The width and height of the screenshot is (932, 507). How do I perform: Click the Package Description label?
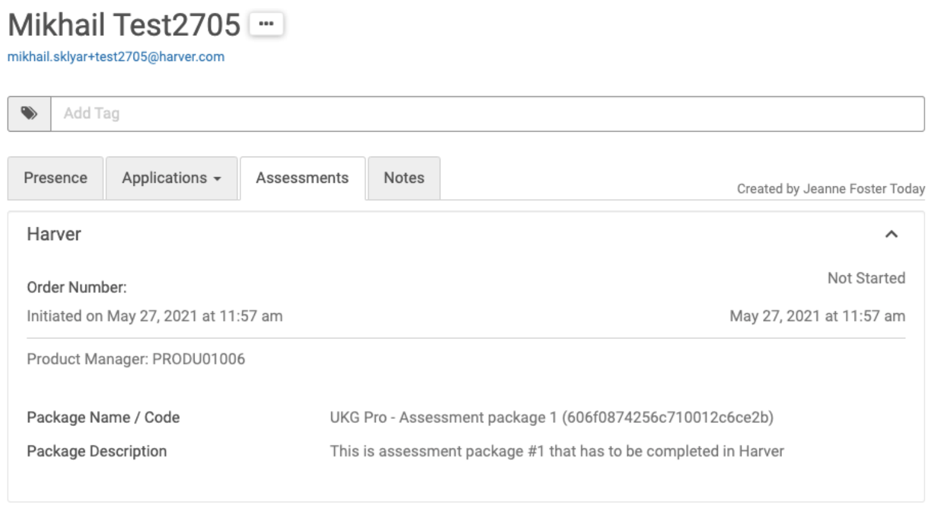click(x=97, y=451)
